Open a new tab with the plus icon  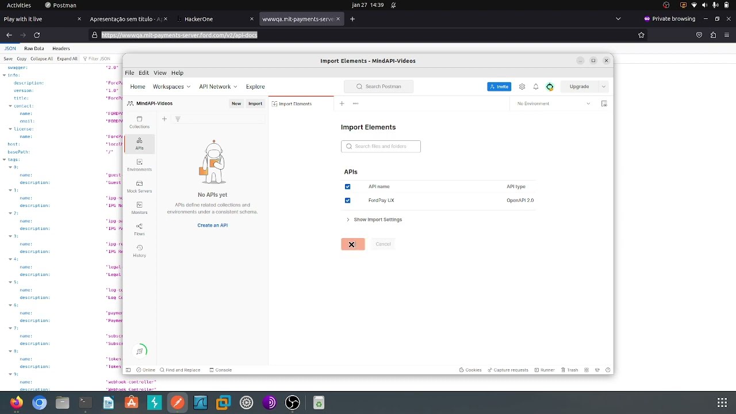tap(342, 103)
